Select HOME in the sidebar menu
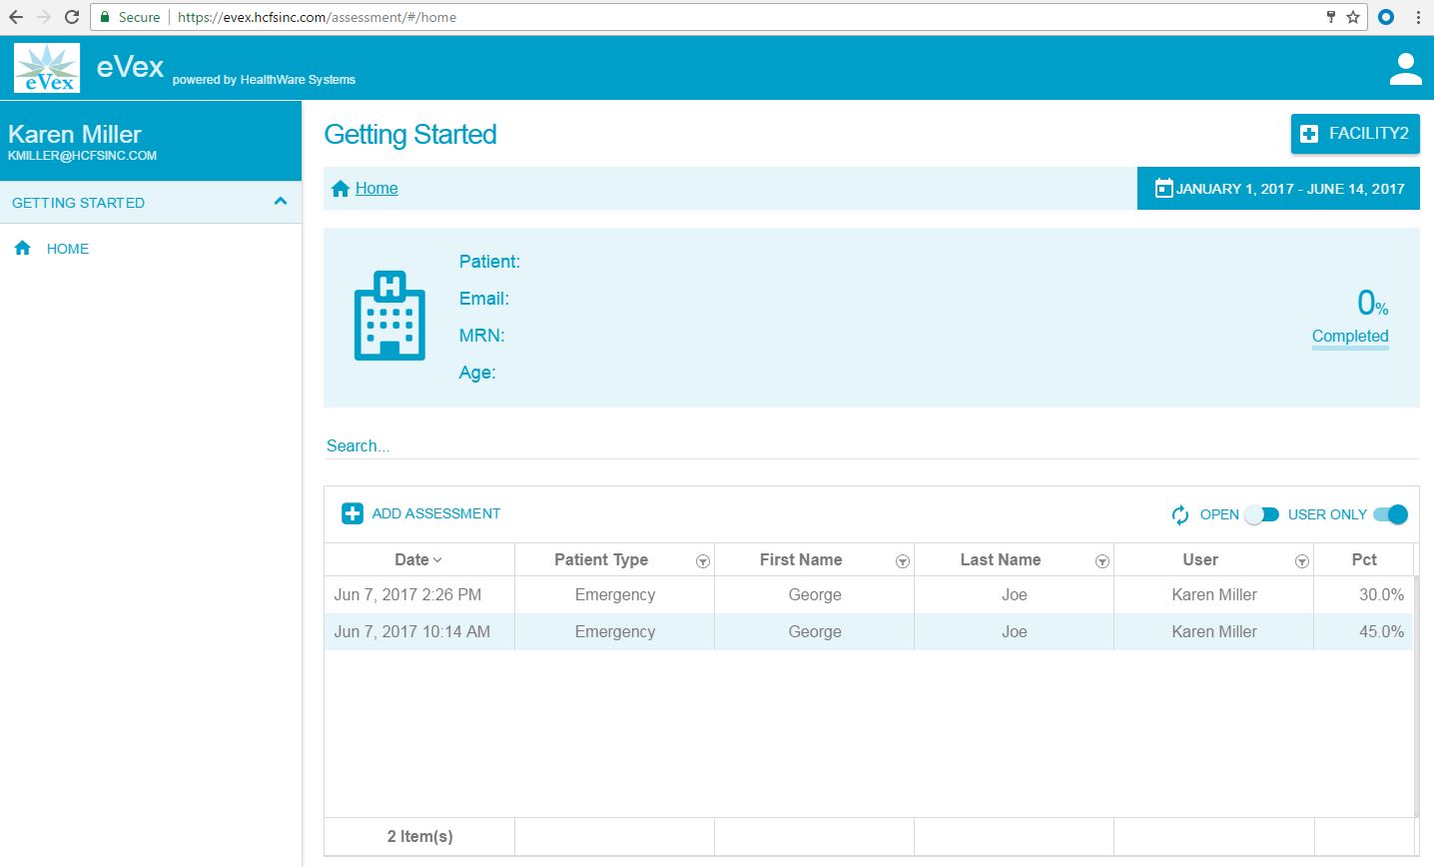 pyautogui.click(x=67, y=249)
